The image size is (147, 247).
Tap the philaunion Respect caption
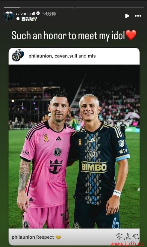click(x=33, y=237)
